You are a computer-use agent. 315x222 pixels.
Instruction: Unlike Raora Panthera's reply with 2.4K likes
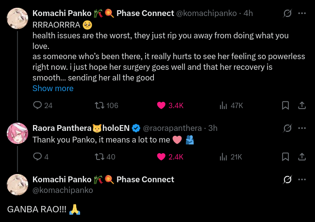click(x=162, y=157)
